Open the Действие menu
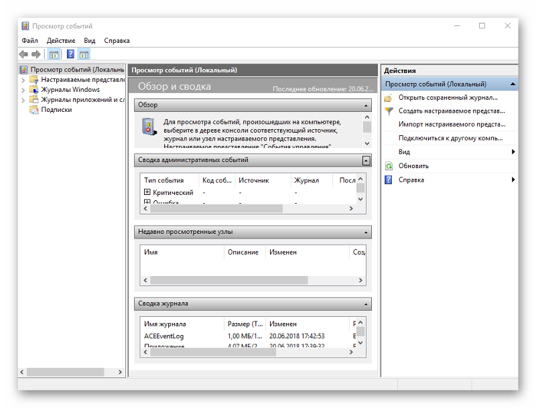The width and height of the screenshot is (536, 408). tap(61, 41)
